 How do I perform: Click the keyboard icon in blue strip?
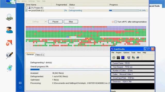click(x=20, y=83)
